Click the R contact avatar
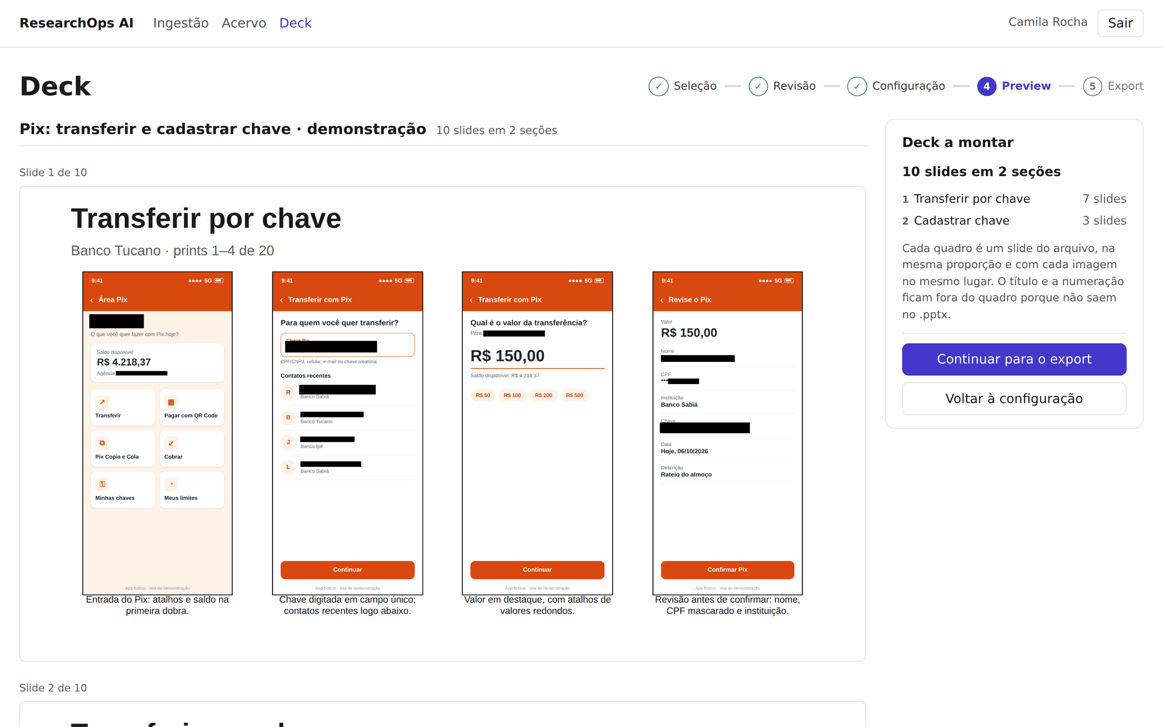The image size is (1163, 727). coord(288,392)
